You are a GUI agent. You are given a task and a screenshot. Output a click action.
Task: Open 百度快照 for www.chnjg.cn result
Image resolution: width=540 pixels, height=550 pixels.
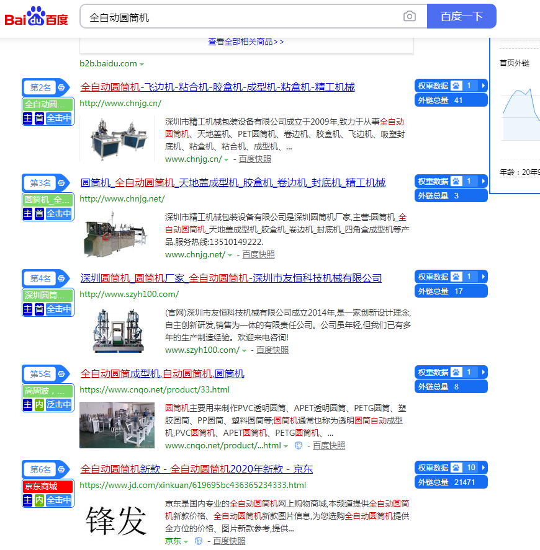pyautogui.click(x=255, y=159)
